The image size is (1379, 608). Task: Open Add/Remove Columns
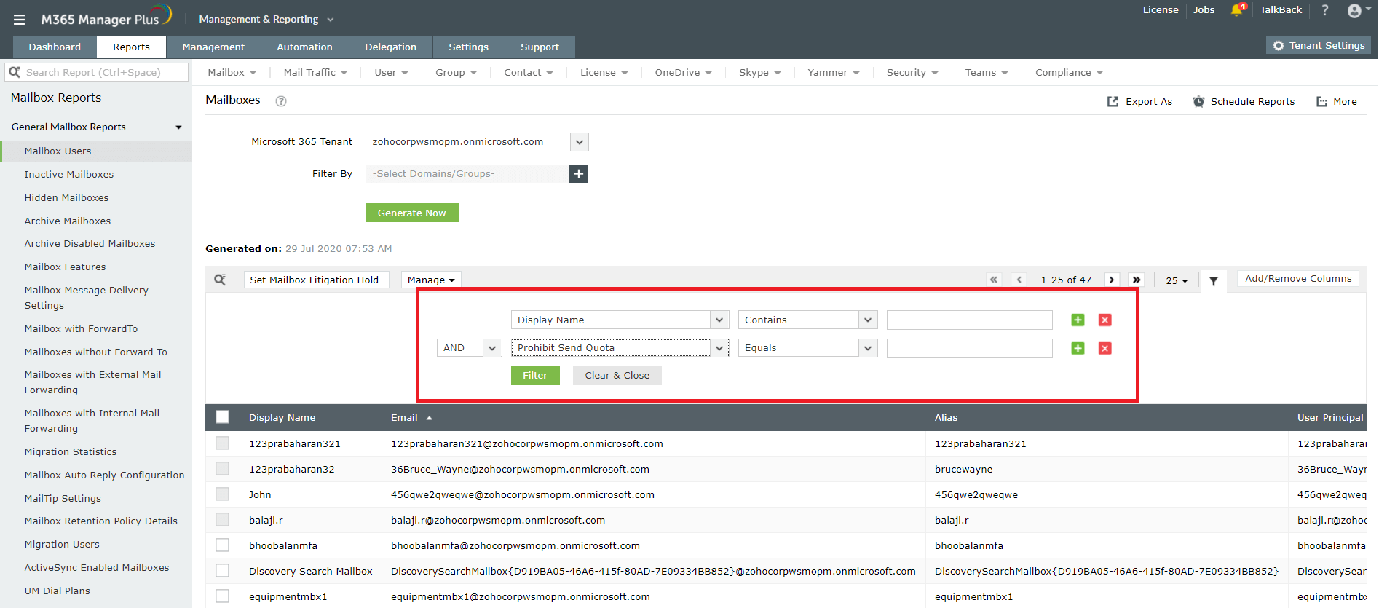(1298, 279)
